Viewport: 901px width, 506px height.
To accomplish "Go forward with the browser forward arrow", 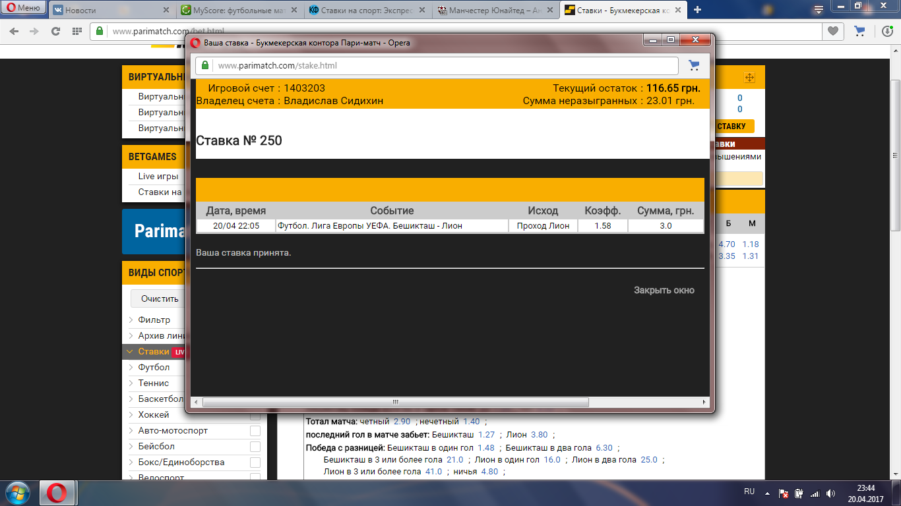I will (x=34, y=31).
